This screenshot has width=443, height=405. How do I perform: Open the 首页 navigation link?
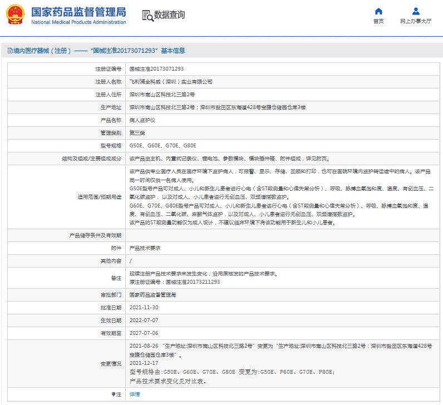(x=378, y=21)
